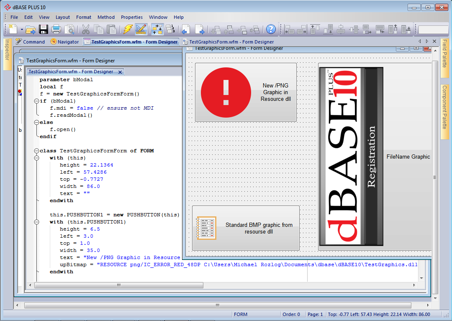Click the center vertically align icon
Viewport: 452px width, 321px height.
[x=354, y=29]
